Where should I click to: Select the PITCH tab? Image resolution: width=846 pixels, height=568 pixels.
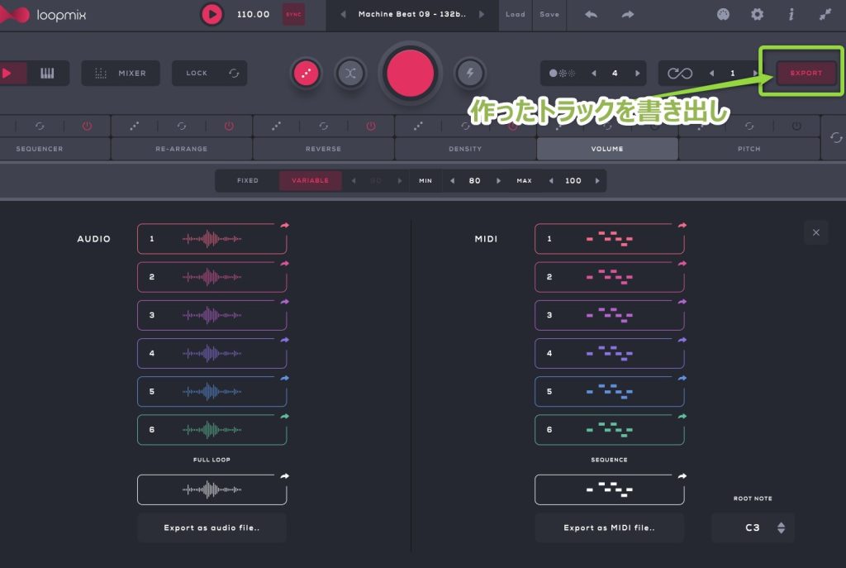click(749, 149)
